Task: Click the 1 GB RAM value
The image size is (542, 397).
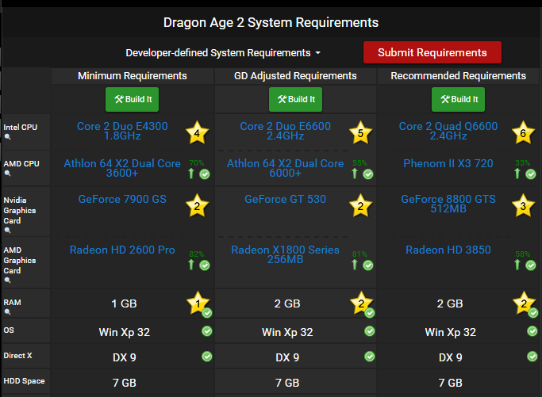Action: 124,303
